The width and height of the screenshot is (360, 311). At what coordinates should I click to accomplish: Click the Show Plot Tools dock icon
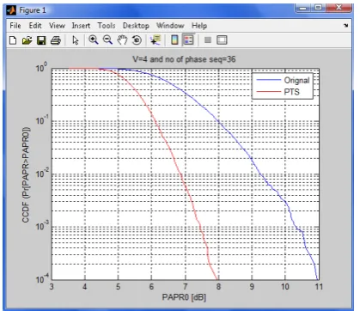222,40
